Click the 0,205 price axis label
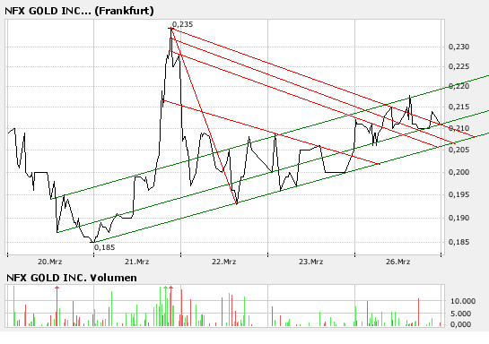Viewport: 489px width, 344px height. pos(458,150)
